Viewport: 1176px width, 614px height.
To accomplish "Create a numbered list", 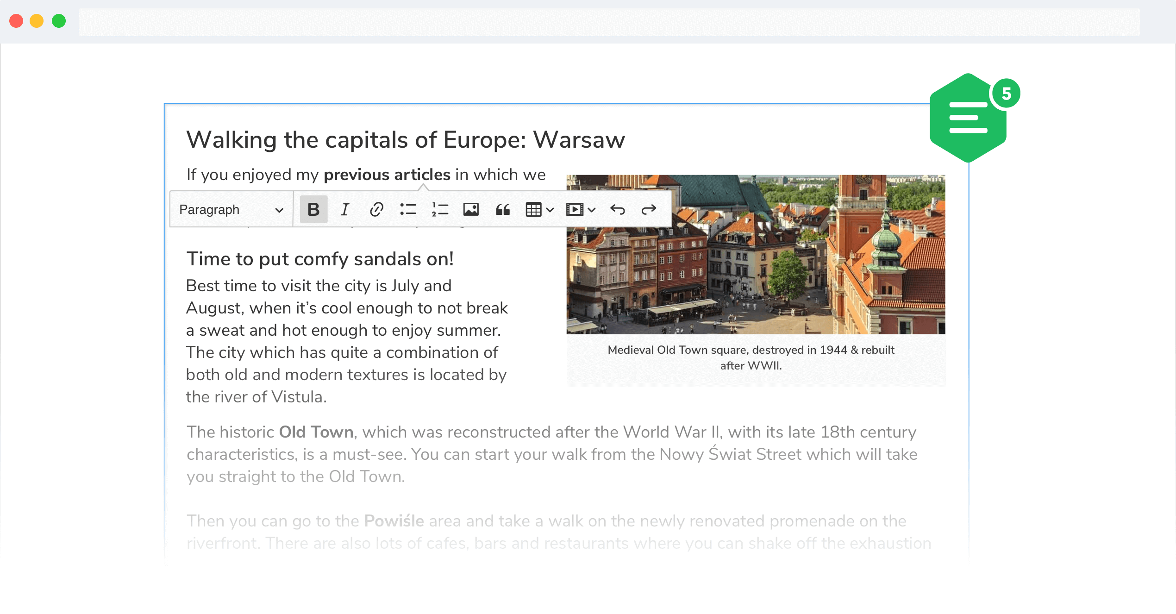I will [439, 210].
